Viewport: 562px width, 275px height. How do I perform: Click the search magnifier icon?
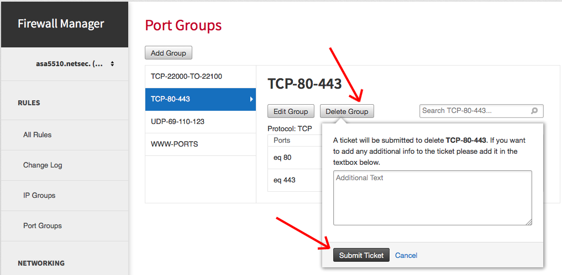click(534, 111)
